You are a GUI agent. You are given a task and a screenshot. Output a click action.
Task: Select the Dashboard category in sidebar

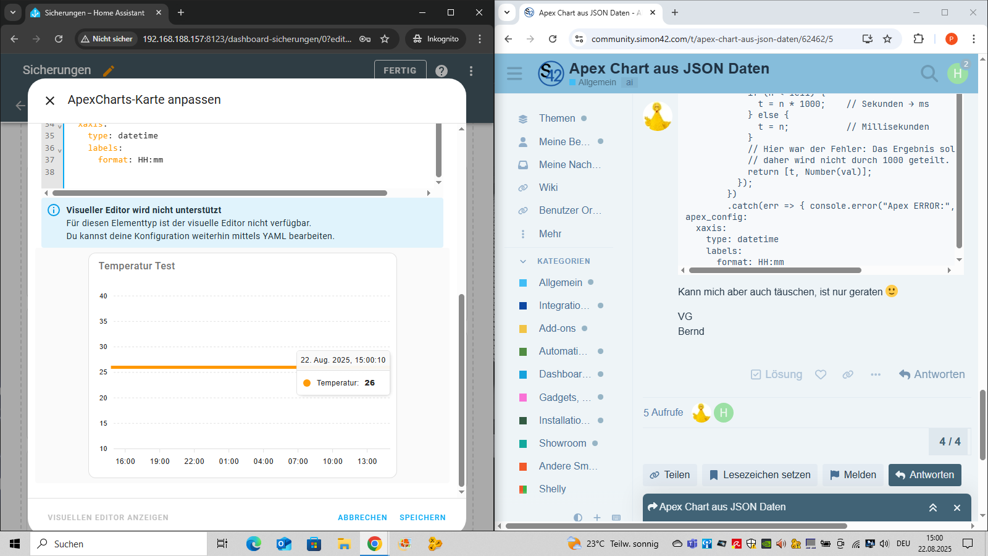tap(564, 374)
